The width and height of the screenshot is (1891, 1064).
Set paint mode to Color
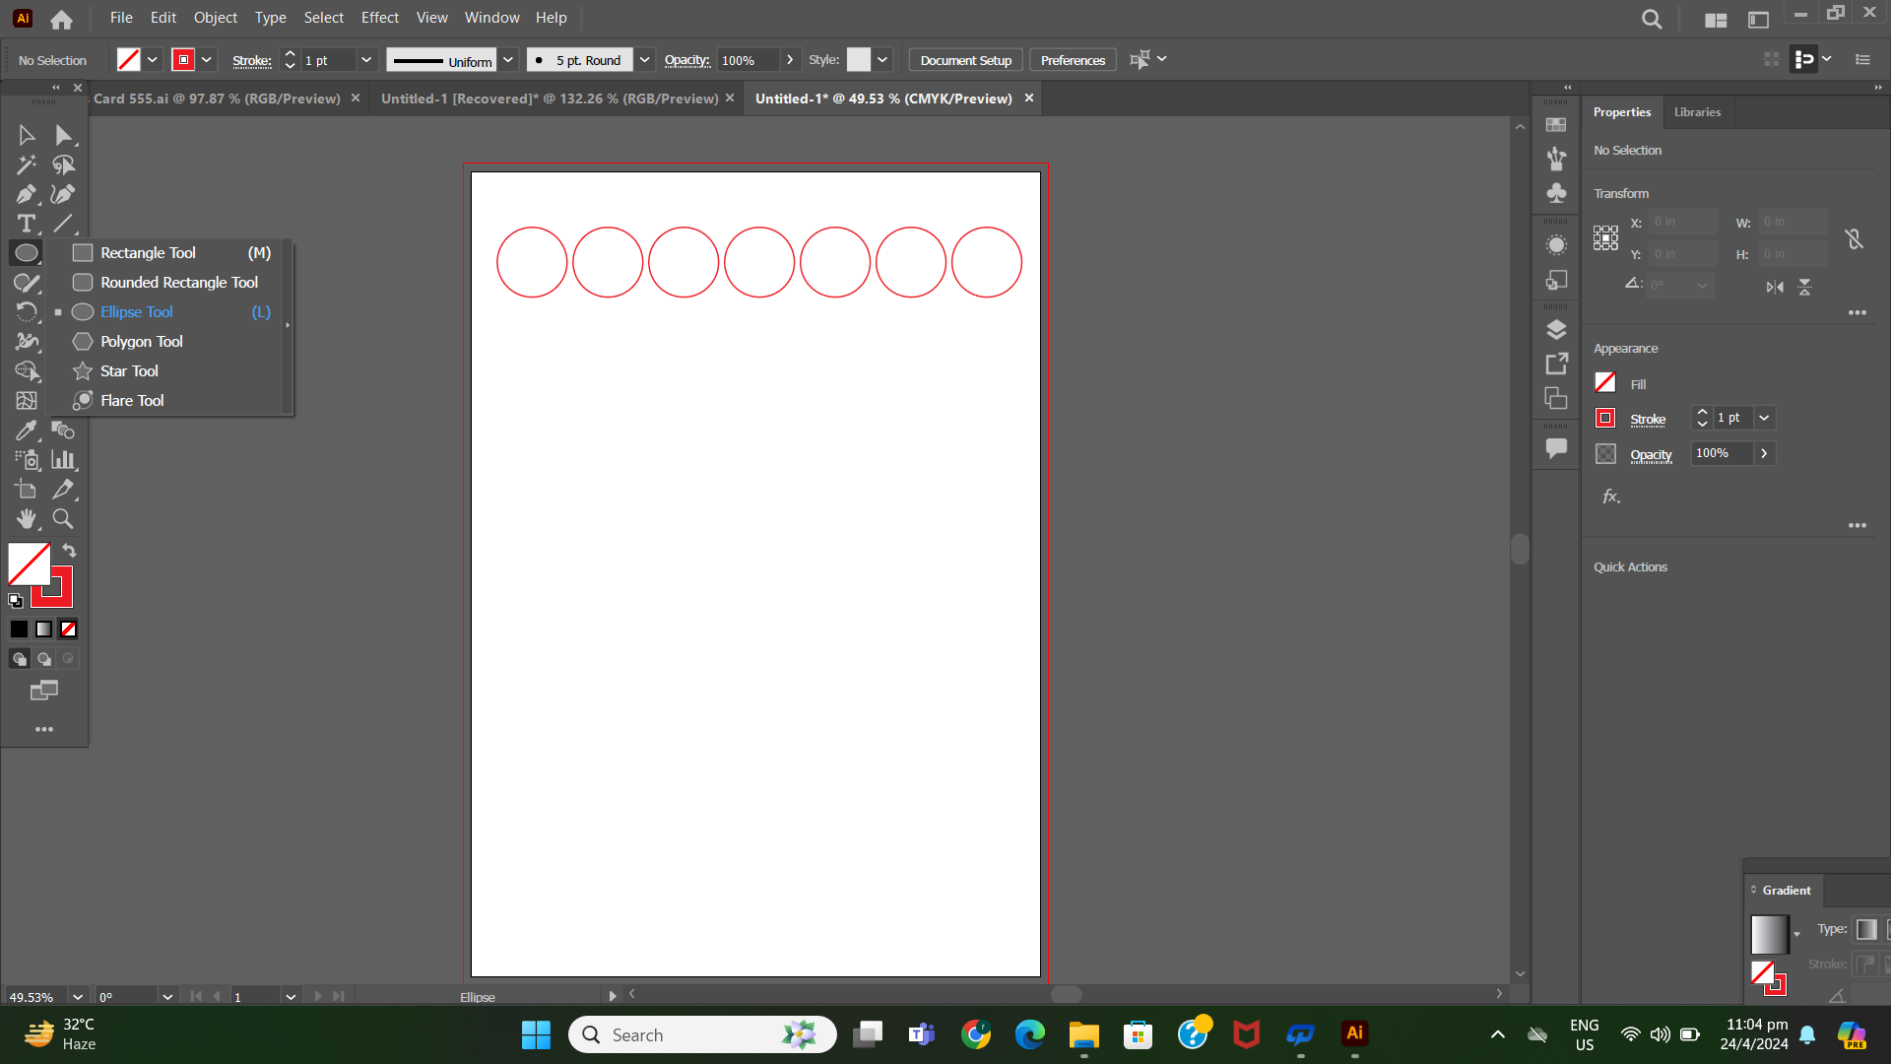click(19, 630)
